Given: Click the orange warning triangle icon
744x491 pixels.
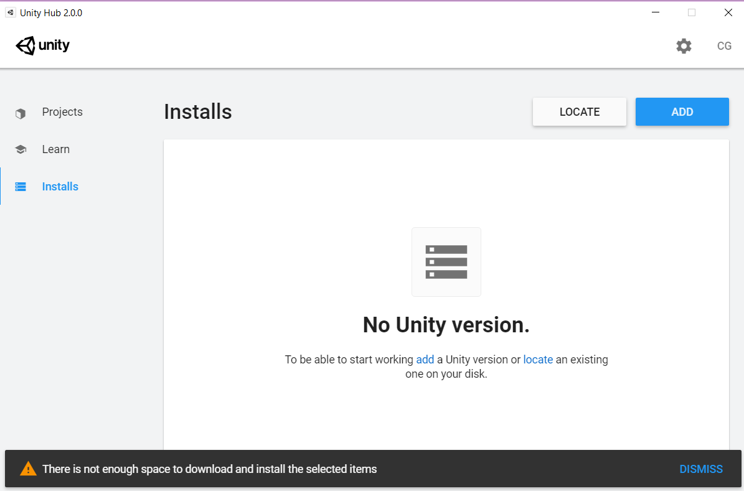Looking at the screenshot, I should [28, 469].
